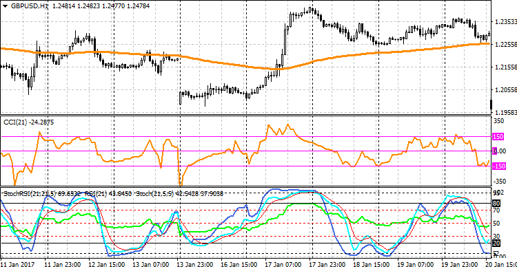This screenshot has height=271, width=517.
Task: Click the 17 Jan 23:00 time label
Action: (327, 265)
